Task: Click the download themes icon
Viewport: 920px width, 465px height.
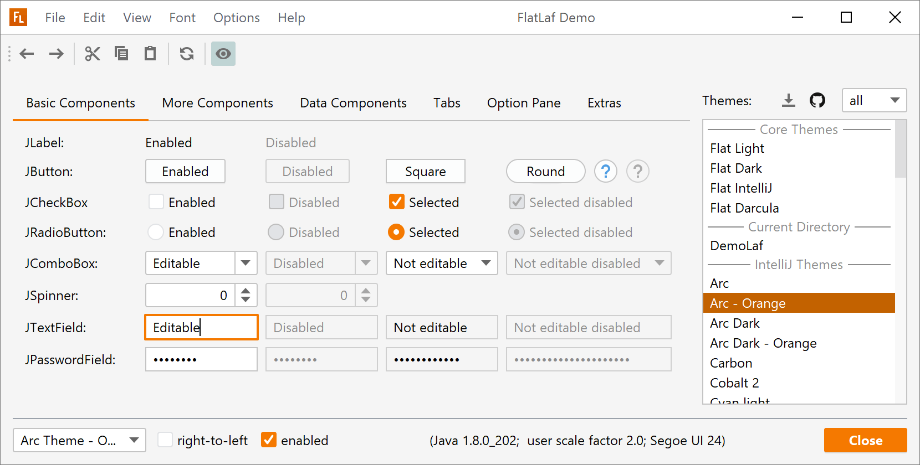Action: coord(788,100)
